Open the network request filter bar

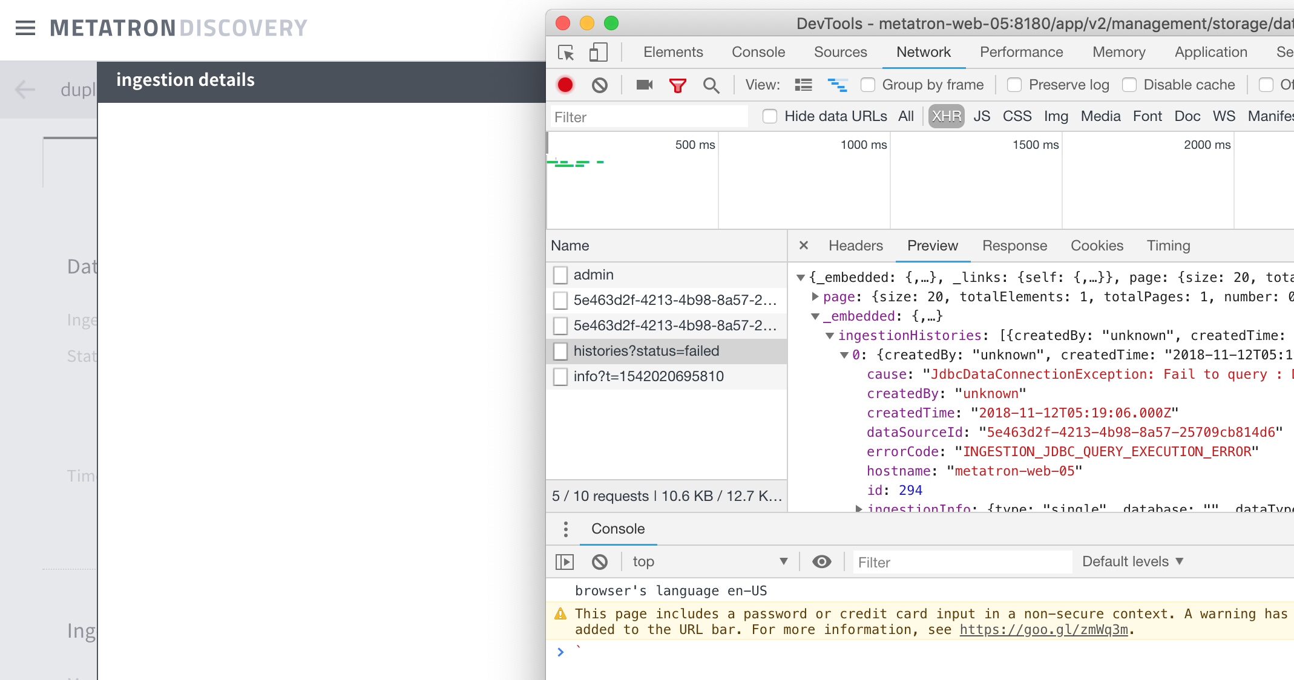tap(677, 85)
